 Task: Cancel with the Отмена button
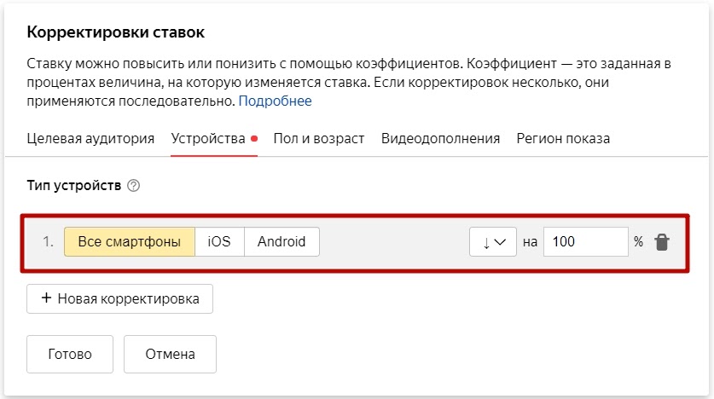(170, 354)
